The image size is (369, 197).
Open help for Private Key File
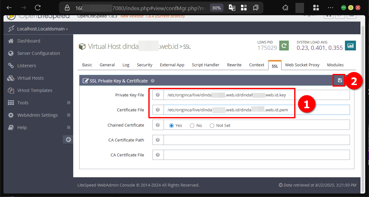click(158, 95)
